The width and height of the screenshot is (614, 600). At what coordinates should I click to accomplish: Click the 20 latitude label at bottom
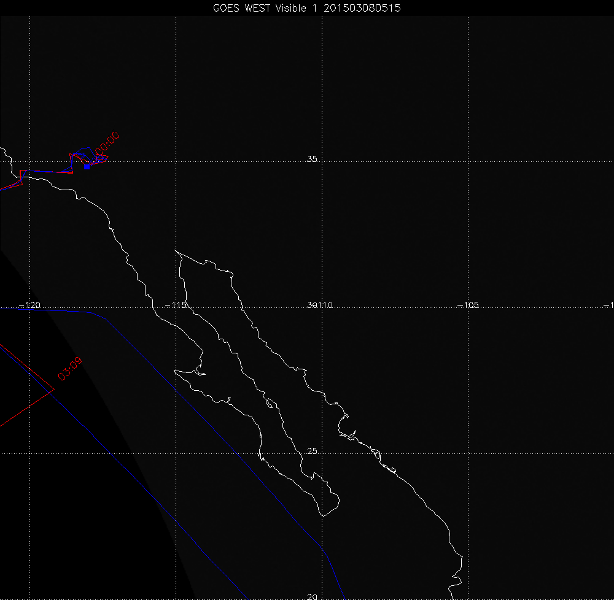[x=312, y=596]
